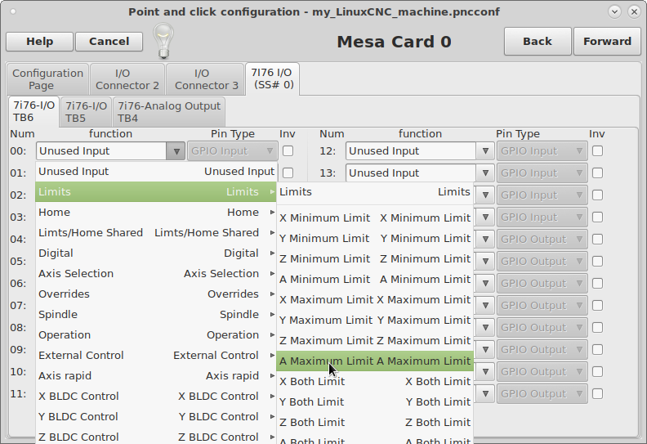The image size is (647, 444).
Task: Toggle Inv checkbox on first GPIO Output row
Action: click(x=597, y=239)
